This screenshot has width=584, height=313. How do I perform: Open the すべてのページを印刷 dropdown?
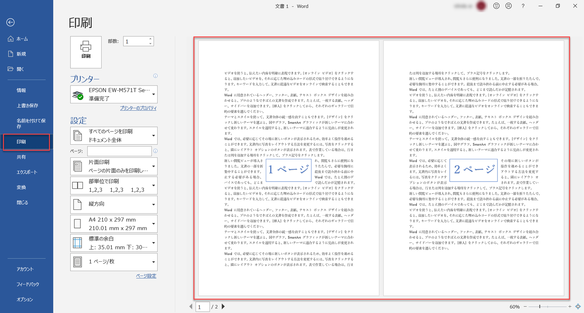[114, 136]
